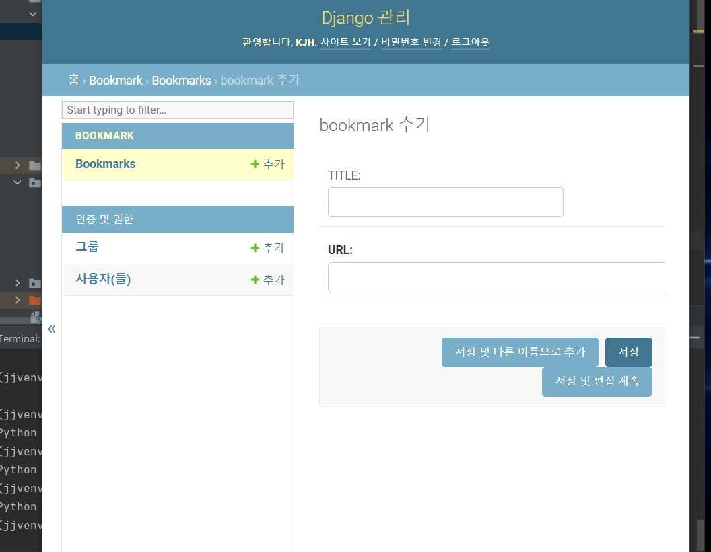Screen dimensions: 711x552
Task: Go to 홈 in the breadcrumb
Action: [73, 80]
